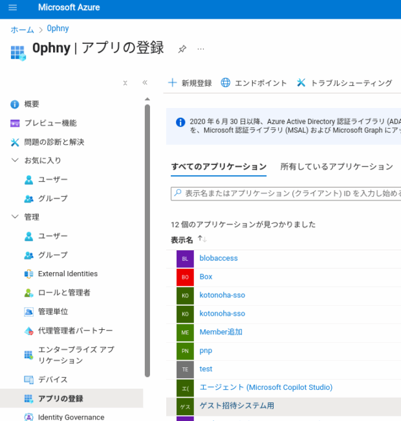Viewport: 401px width, 421px height.
Task: Open ユーザー under お気に入り
Action: click(52, 179)
